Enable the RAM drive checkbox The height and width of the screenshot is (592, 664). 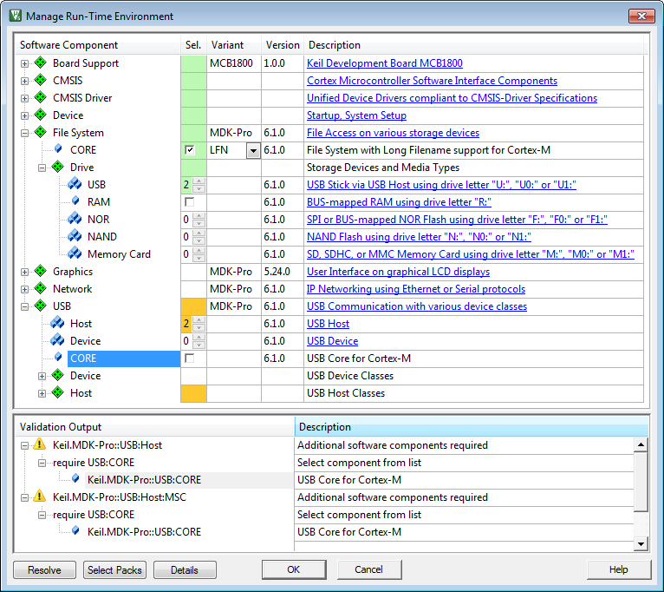pos(189,202)
